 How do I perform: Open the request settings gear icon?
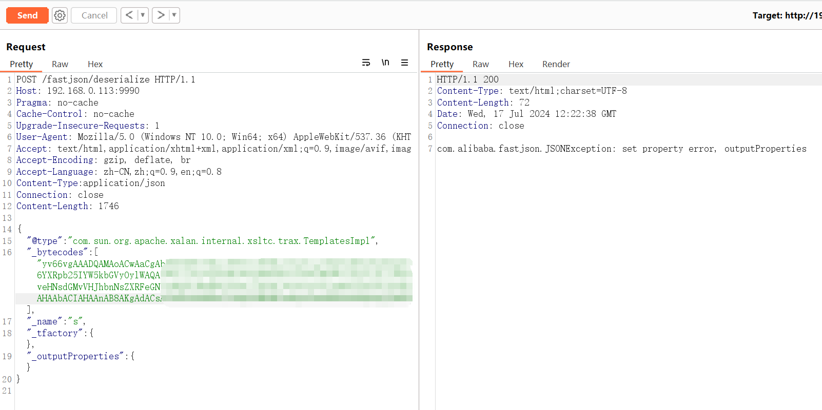click(x=60, y=15)
